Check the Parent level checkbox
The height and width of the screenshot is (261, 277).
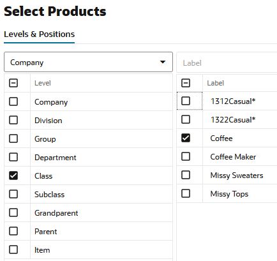pyautogui.click(x=13, y=231)
